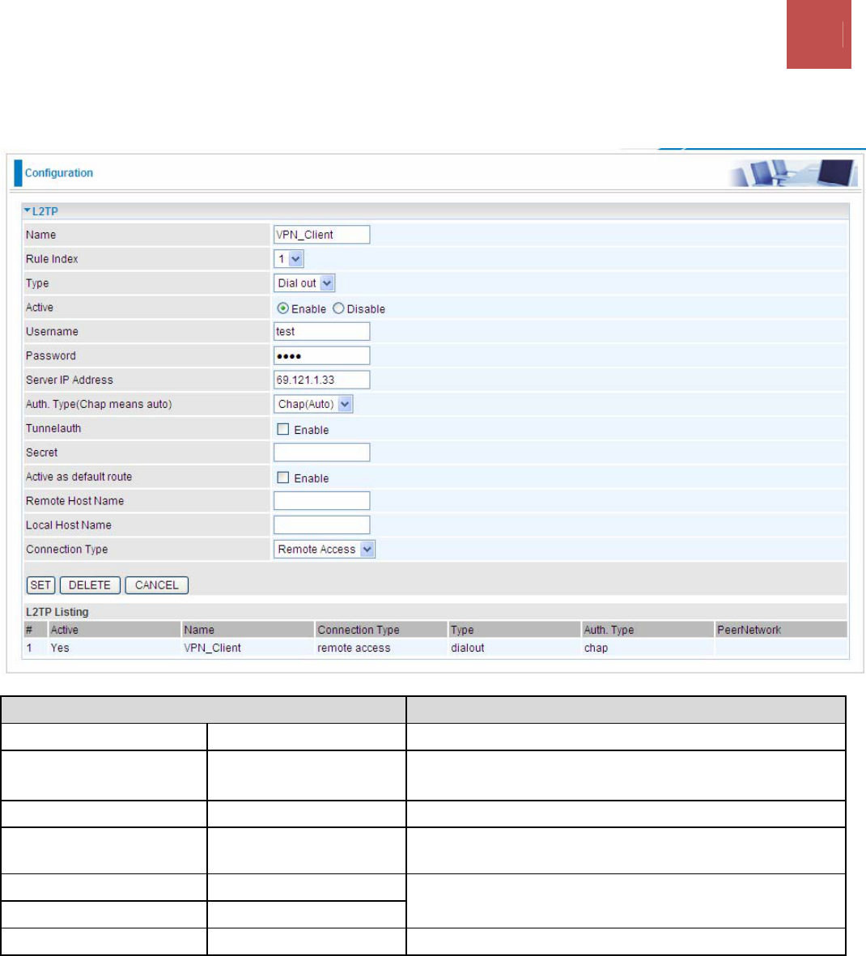
Task: Select the Enable radio for Active
Action: pos(282,308)
